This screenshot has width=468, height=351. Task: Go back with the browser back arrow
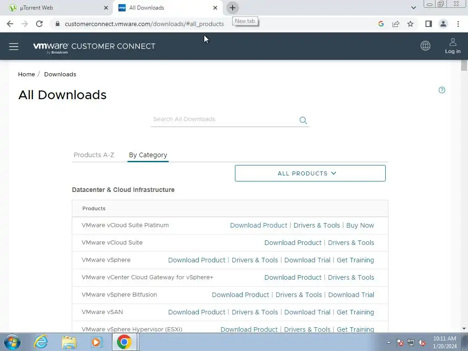coord(10,24)
